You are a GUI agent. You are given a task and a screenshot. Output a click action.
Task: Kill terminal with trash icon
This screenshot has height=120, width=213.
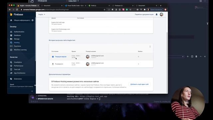pos(196,56)
